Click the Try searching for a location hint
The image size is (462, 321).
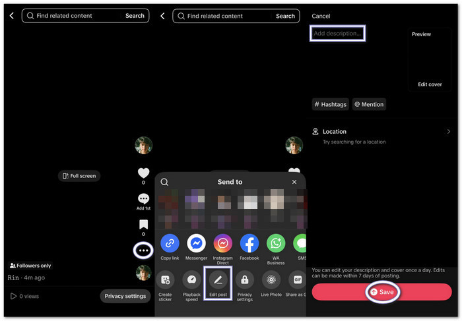[x=354, y=142]
